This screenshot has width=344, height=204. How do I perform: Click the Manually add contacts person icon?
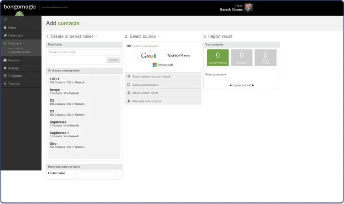(x=129, y=101)
